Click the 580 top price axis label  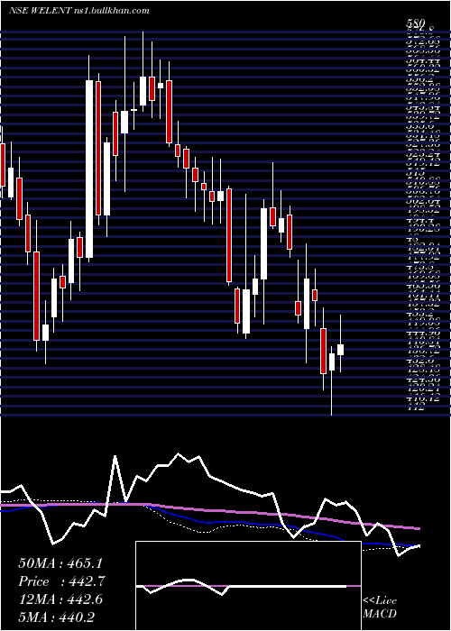[x=415, y=24]
